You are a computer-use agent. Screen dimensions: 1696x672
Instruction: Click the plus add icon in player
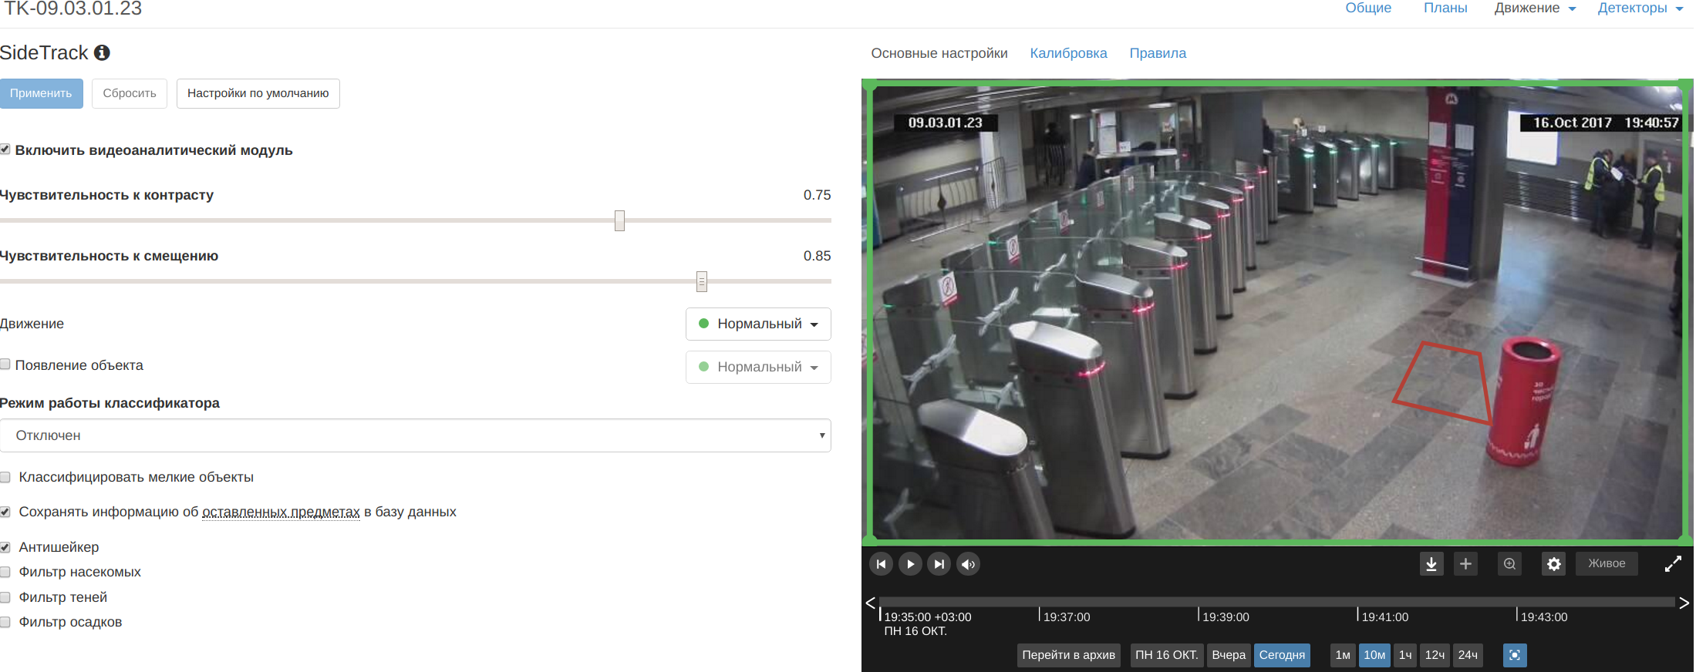coord(1465,564)
